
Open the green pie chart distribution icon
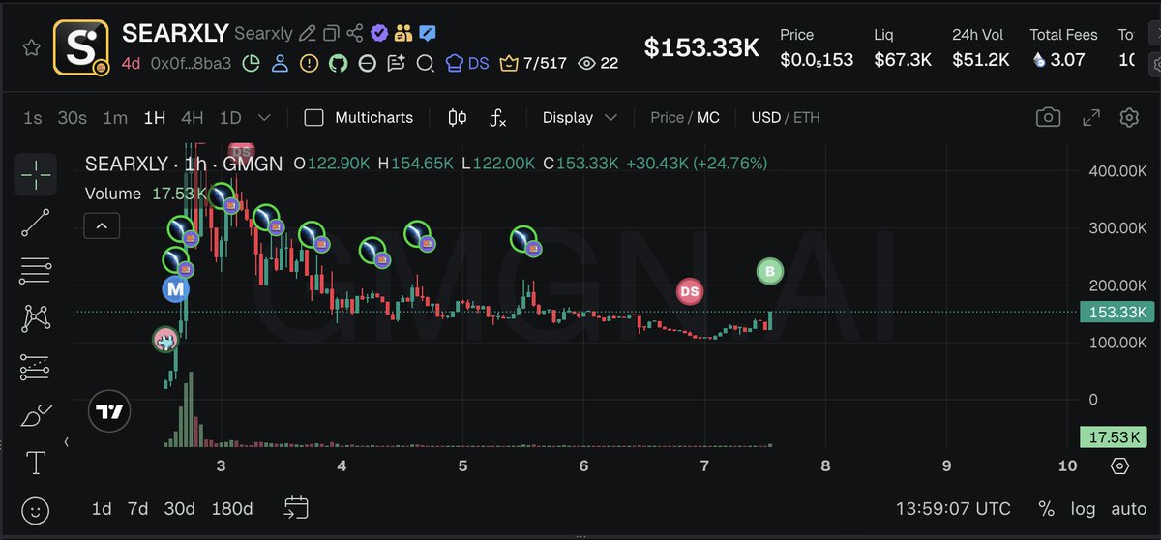pyautogui.click(x=251, y=64)
